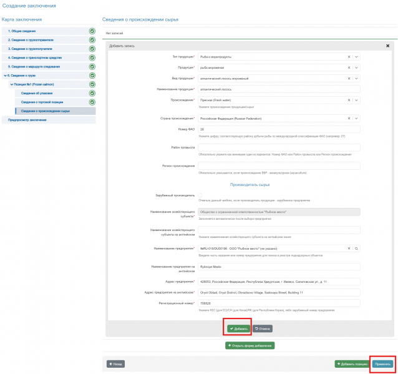Image resolution: width=398 pixels, height=374 pixels.
Task: Collapse the 'Позиция №1 (Frozen salmon)' chevron
Action: click(x=12, y=84)
